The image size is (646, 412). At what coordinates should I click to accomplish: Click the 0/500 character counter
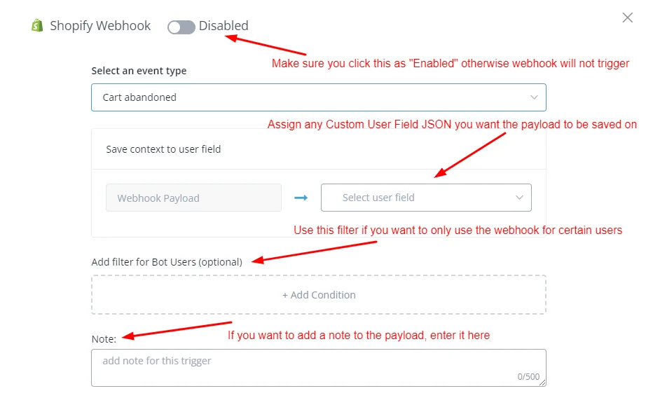tap(528, 376)
